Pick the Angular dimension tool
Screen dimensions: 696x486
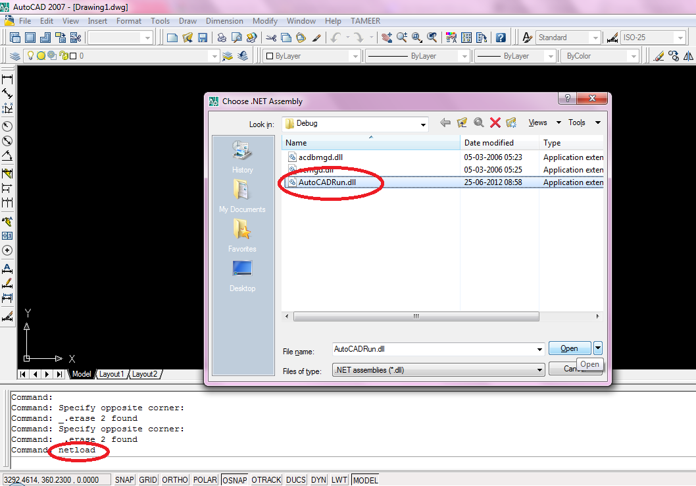click(x=7, y=155)
